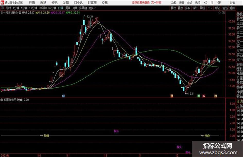Open the 选项 menu

point(198,3)
